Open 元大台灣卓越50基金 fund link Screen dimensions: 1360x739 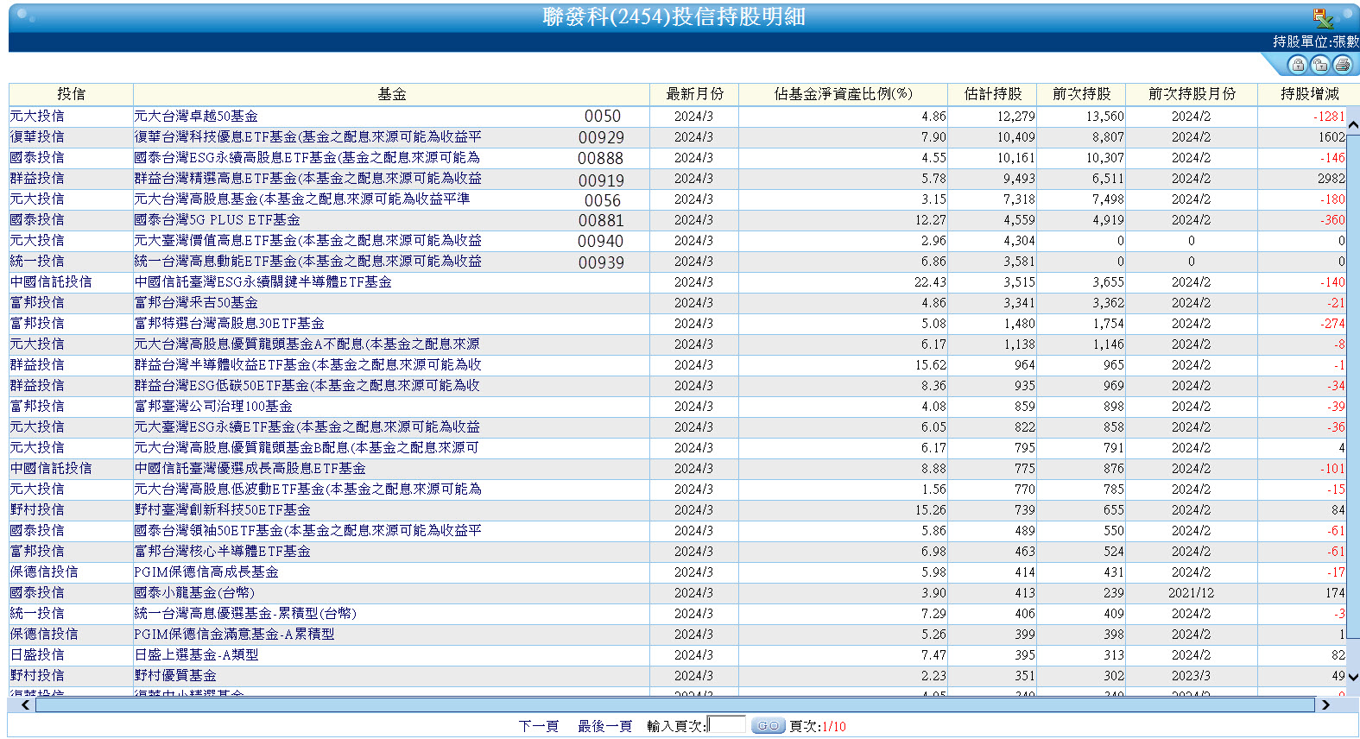point(196,117)
